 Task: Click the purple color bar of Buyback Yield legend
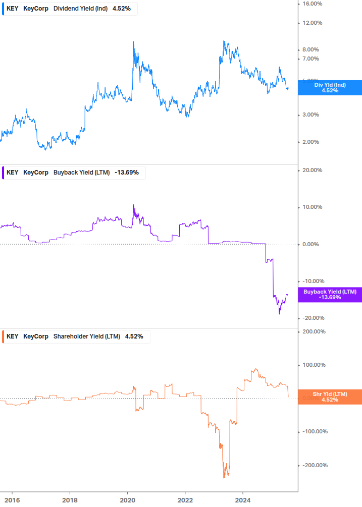click(x=3, y=173)
